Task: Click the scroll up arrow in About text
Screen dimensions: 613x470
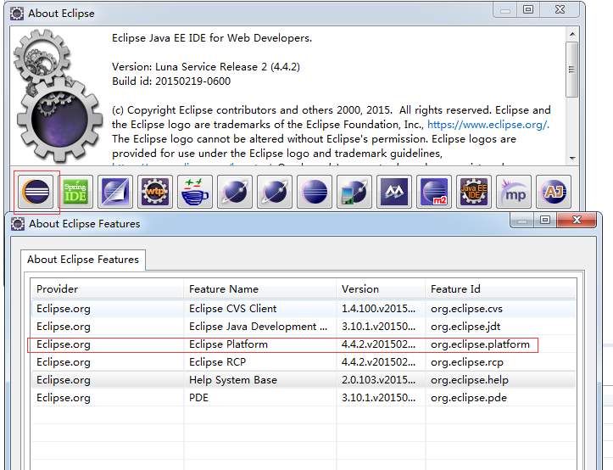Action: [572, 34]
